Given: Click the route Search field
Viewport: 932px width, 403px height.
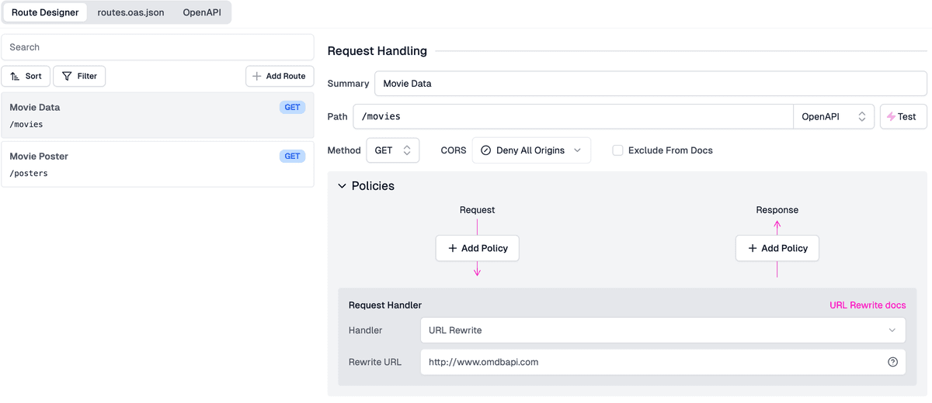Looking at the screenshot, I should (158, 47).
